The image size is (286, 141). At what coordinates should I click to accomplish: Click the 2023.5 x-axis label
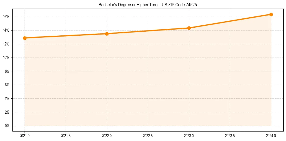tap(230, 136)
